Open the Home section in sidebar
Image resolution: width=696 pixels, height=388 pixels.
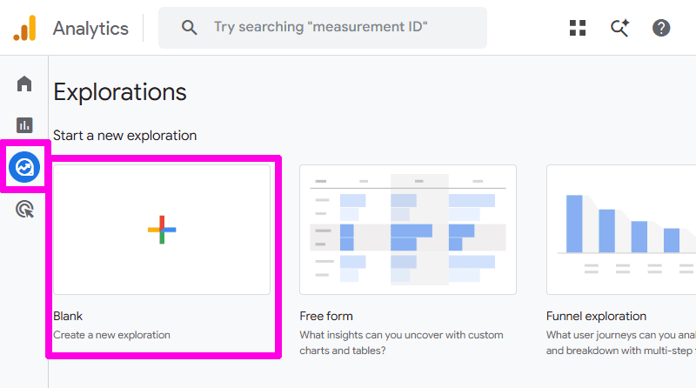click(x=24, y=84)
